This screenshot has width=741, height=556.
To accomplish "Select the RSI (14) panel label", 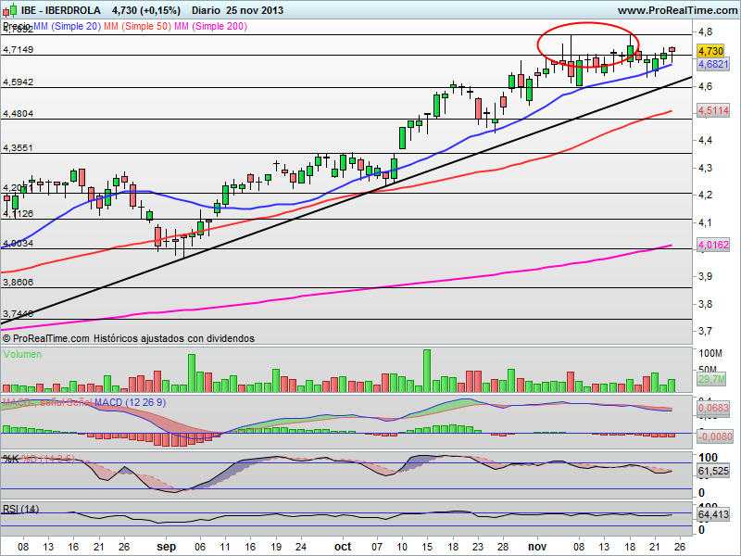I will (x=20, y=509).
